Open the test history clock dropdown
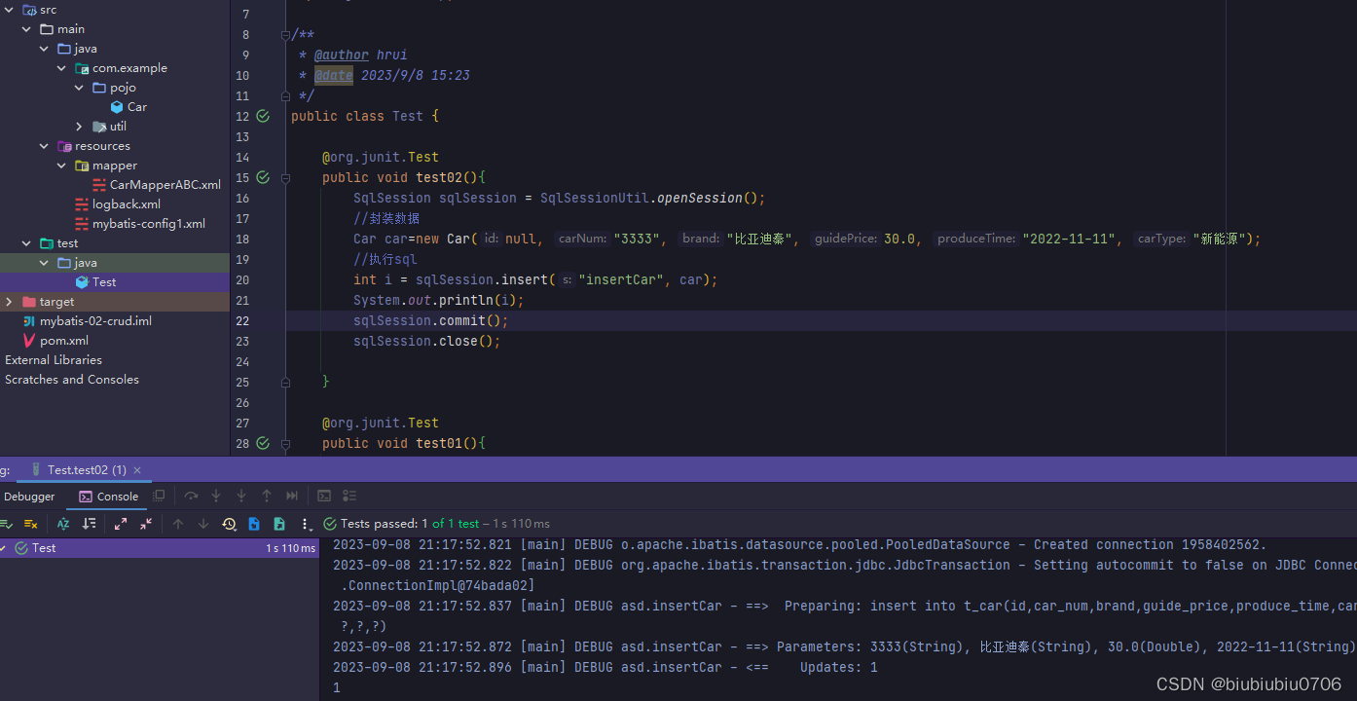The height and width of the screenshot is (701, 1357). pos(229,524)
